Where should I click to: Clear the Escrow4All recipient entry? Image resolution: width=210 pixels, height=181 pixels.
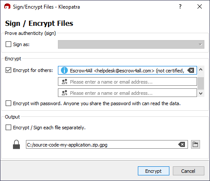pos(191,70)
